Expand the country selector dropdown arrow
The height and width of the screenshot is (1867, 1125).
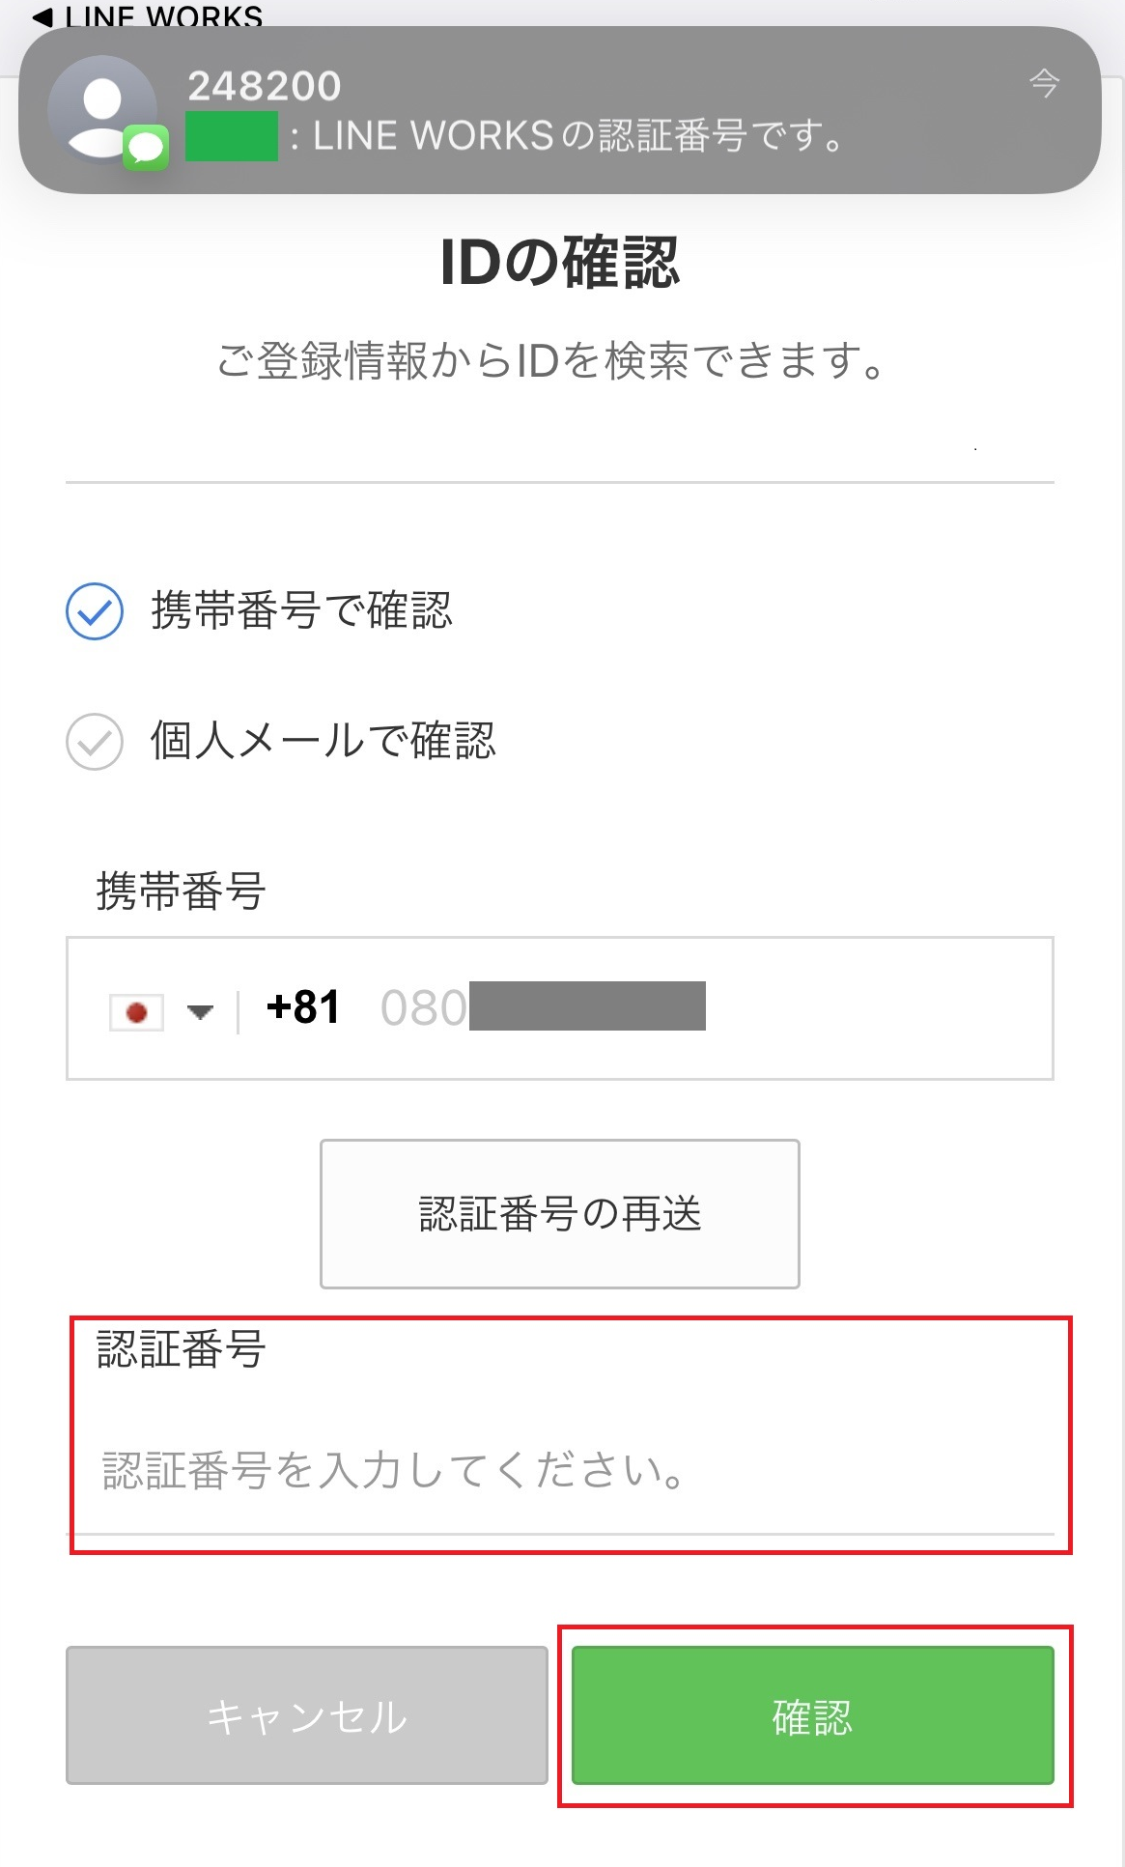point(200,1011)
